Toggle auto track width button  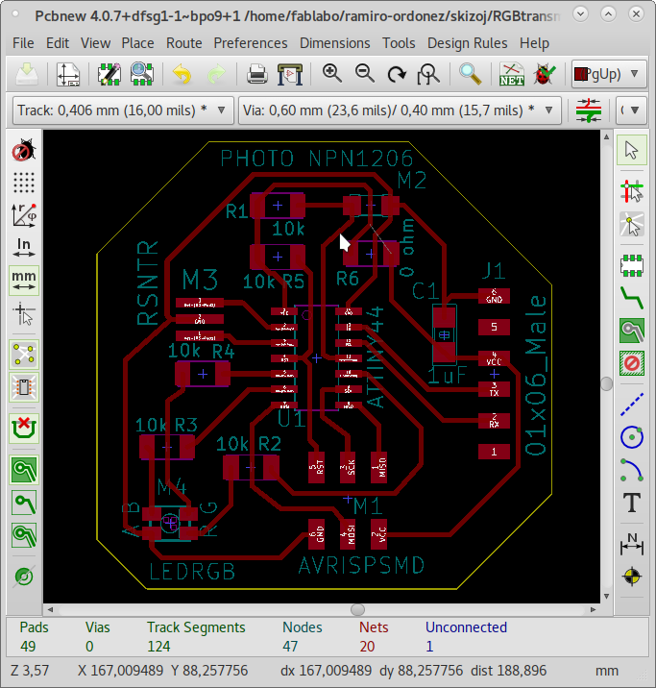[589, 111]
